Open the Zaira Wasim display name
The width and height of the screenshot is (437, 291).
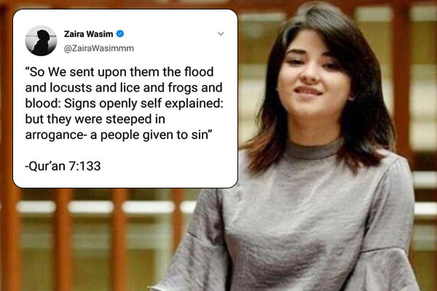click(x=88, y=34)
